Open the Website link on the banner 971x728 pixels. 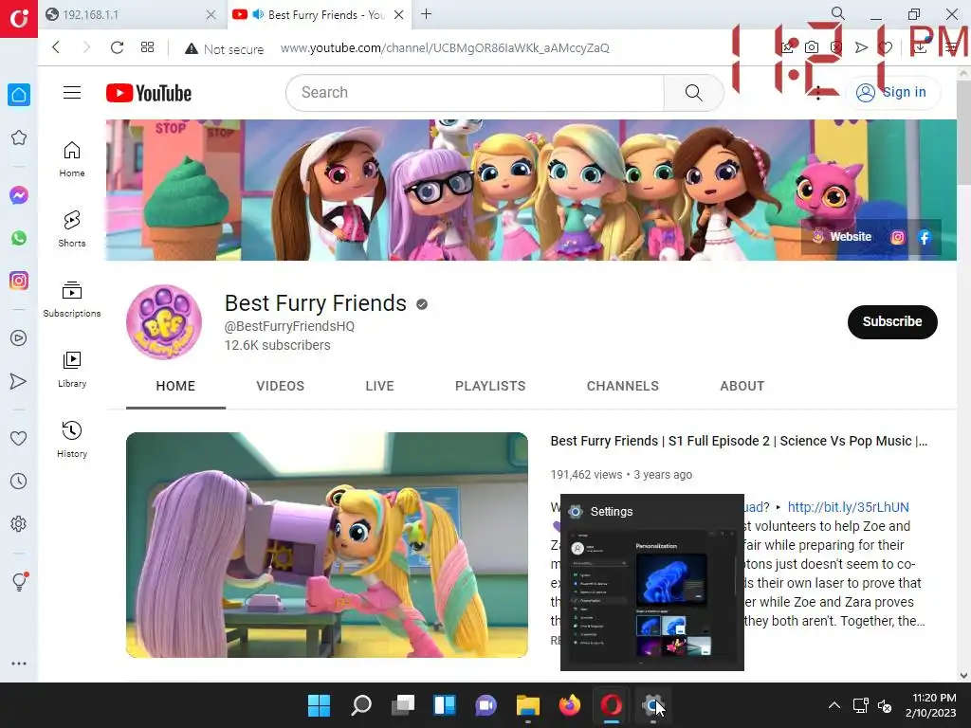point(842,237)
